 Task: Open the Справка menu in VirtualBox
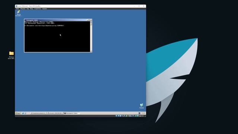(45, 9)
